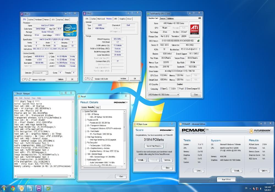Click the Options button under Results
Viewport: 275px width, 192px height.
click(265, 171)
